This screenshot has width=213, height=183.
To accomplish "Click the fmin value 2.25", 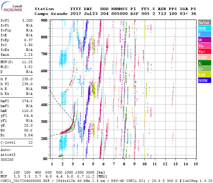I will (28, 55).
